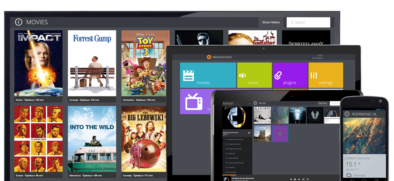Toggle shuffle in the player bar

pyautogui.click(x=308, y=179)
